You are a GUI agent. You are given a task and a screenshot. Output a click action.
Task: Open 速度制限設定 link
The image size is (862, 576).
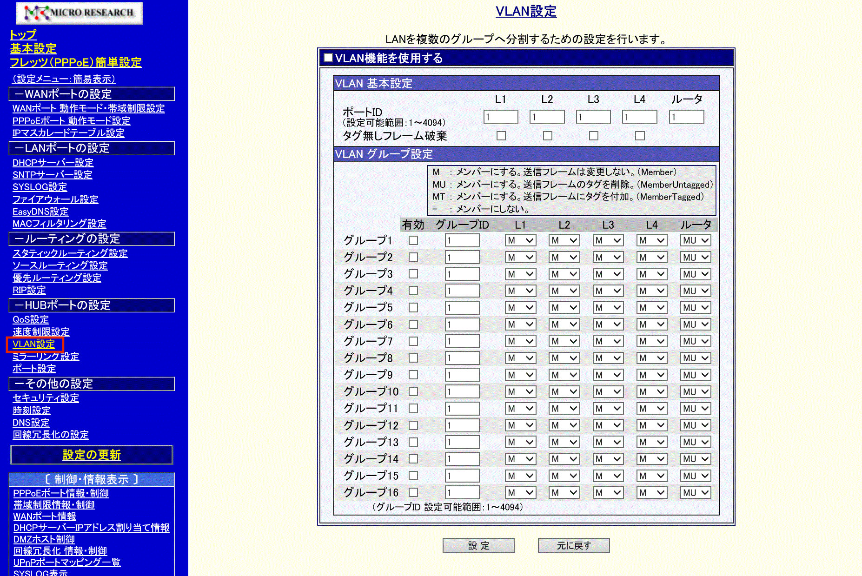tap(41, 332)
